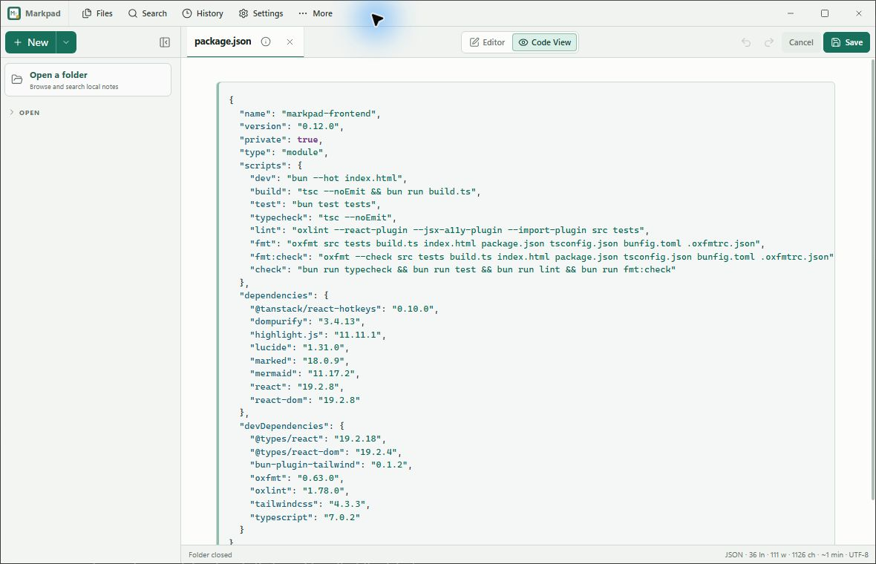The height and width of the screenshot is (564, 876).
Task: Click the "fmt:check" script line
Action: click(541, 257)
